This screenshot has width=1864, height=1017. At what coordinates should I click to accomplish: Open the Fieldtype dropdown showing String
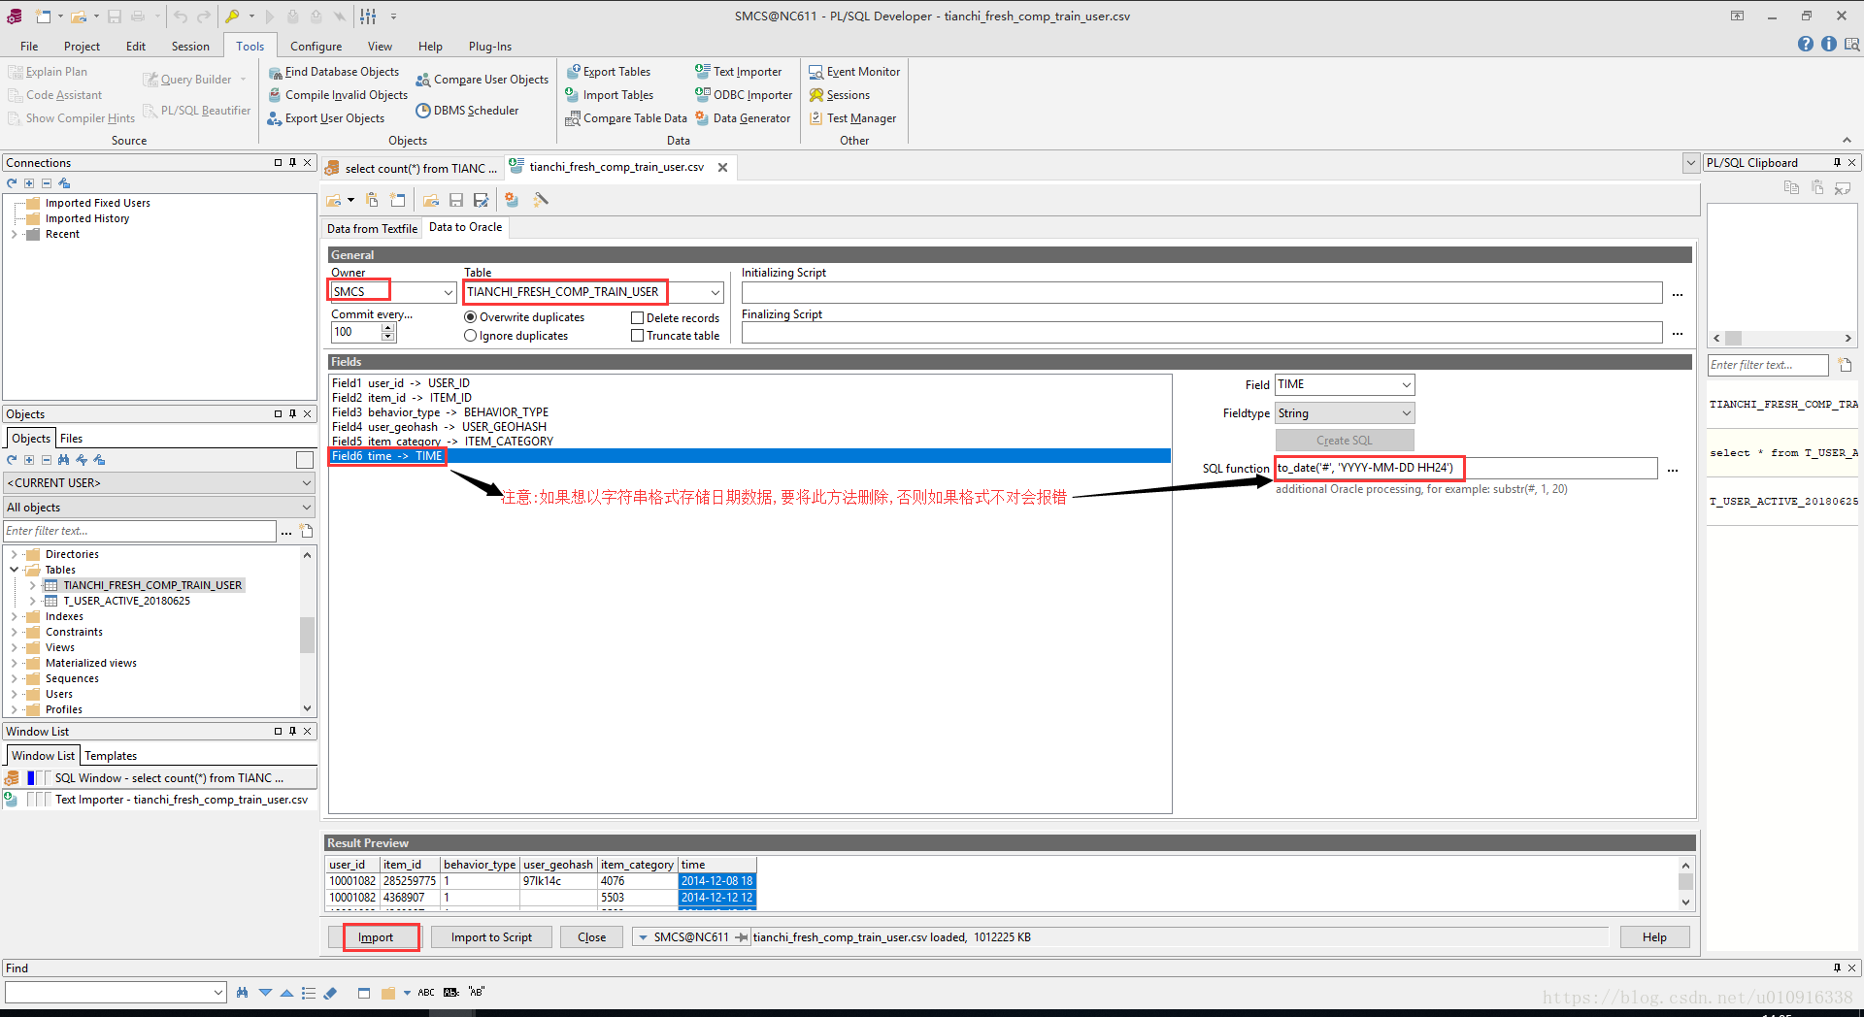click(1406, 413)
